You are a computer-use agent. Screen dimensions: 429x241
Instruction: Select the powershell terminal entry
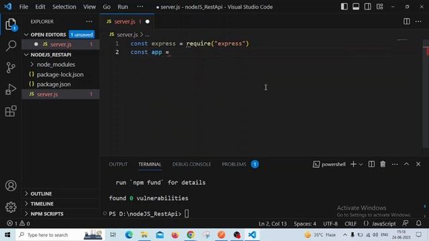click(329, 164)
